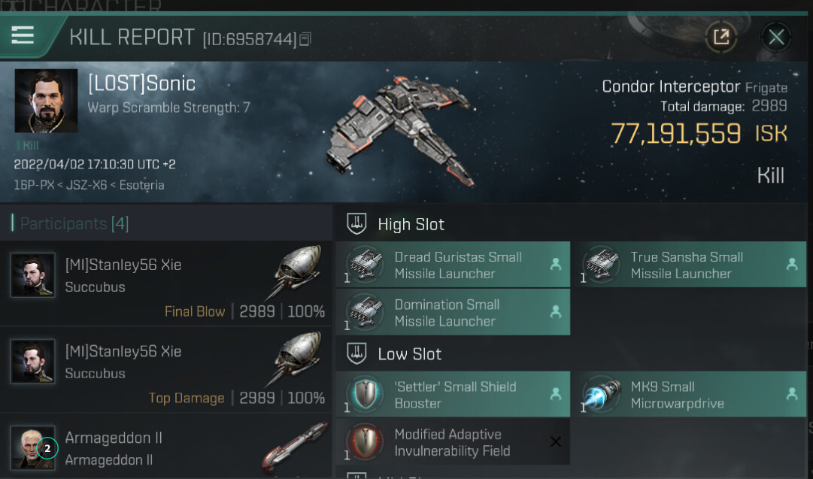This screenshot has height=479, width=813.
Task: Select the destroyed X marker on Invulnerability Field
Action: coord(555,441)
